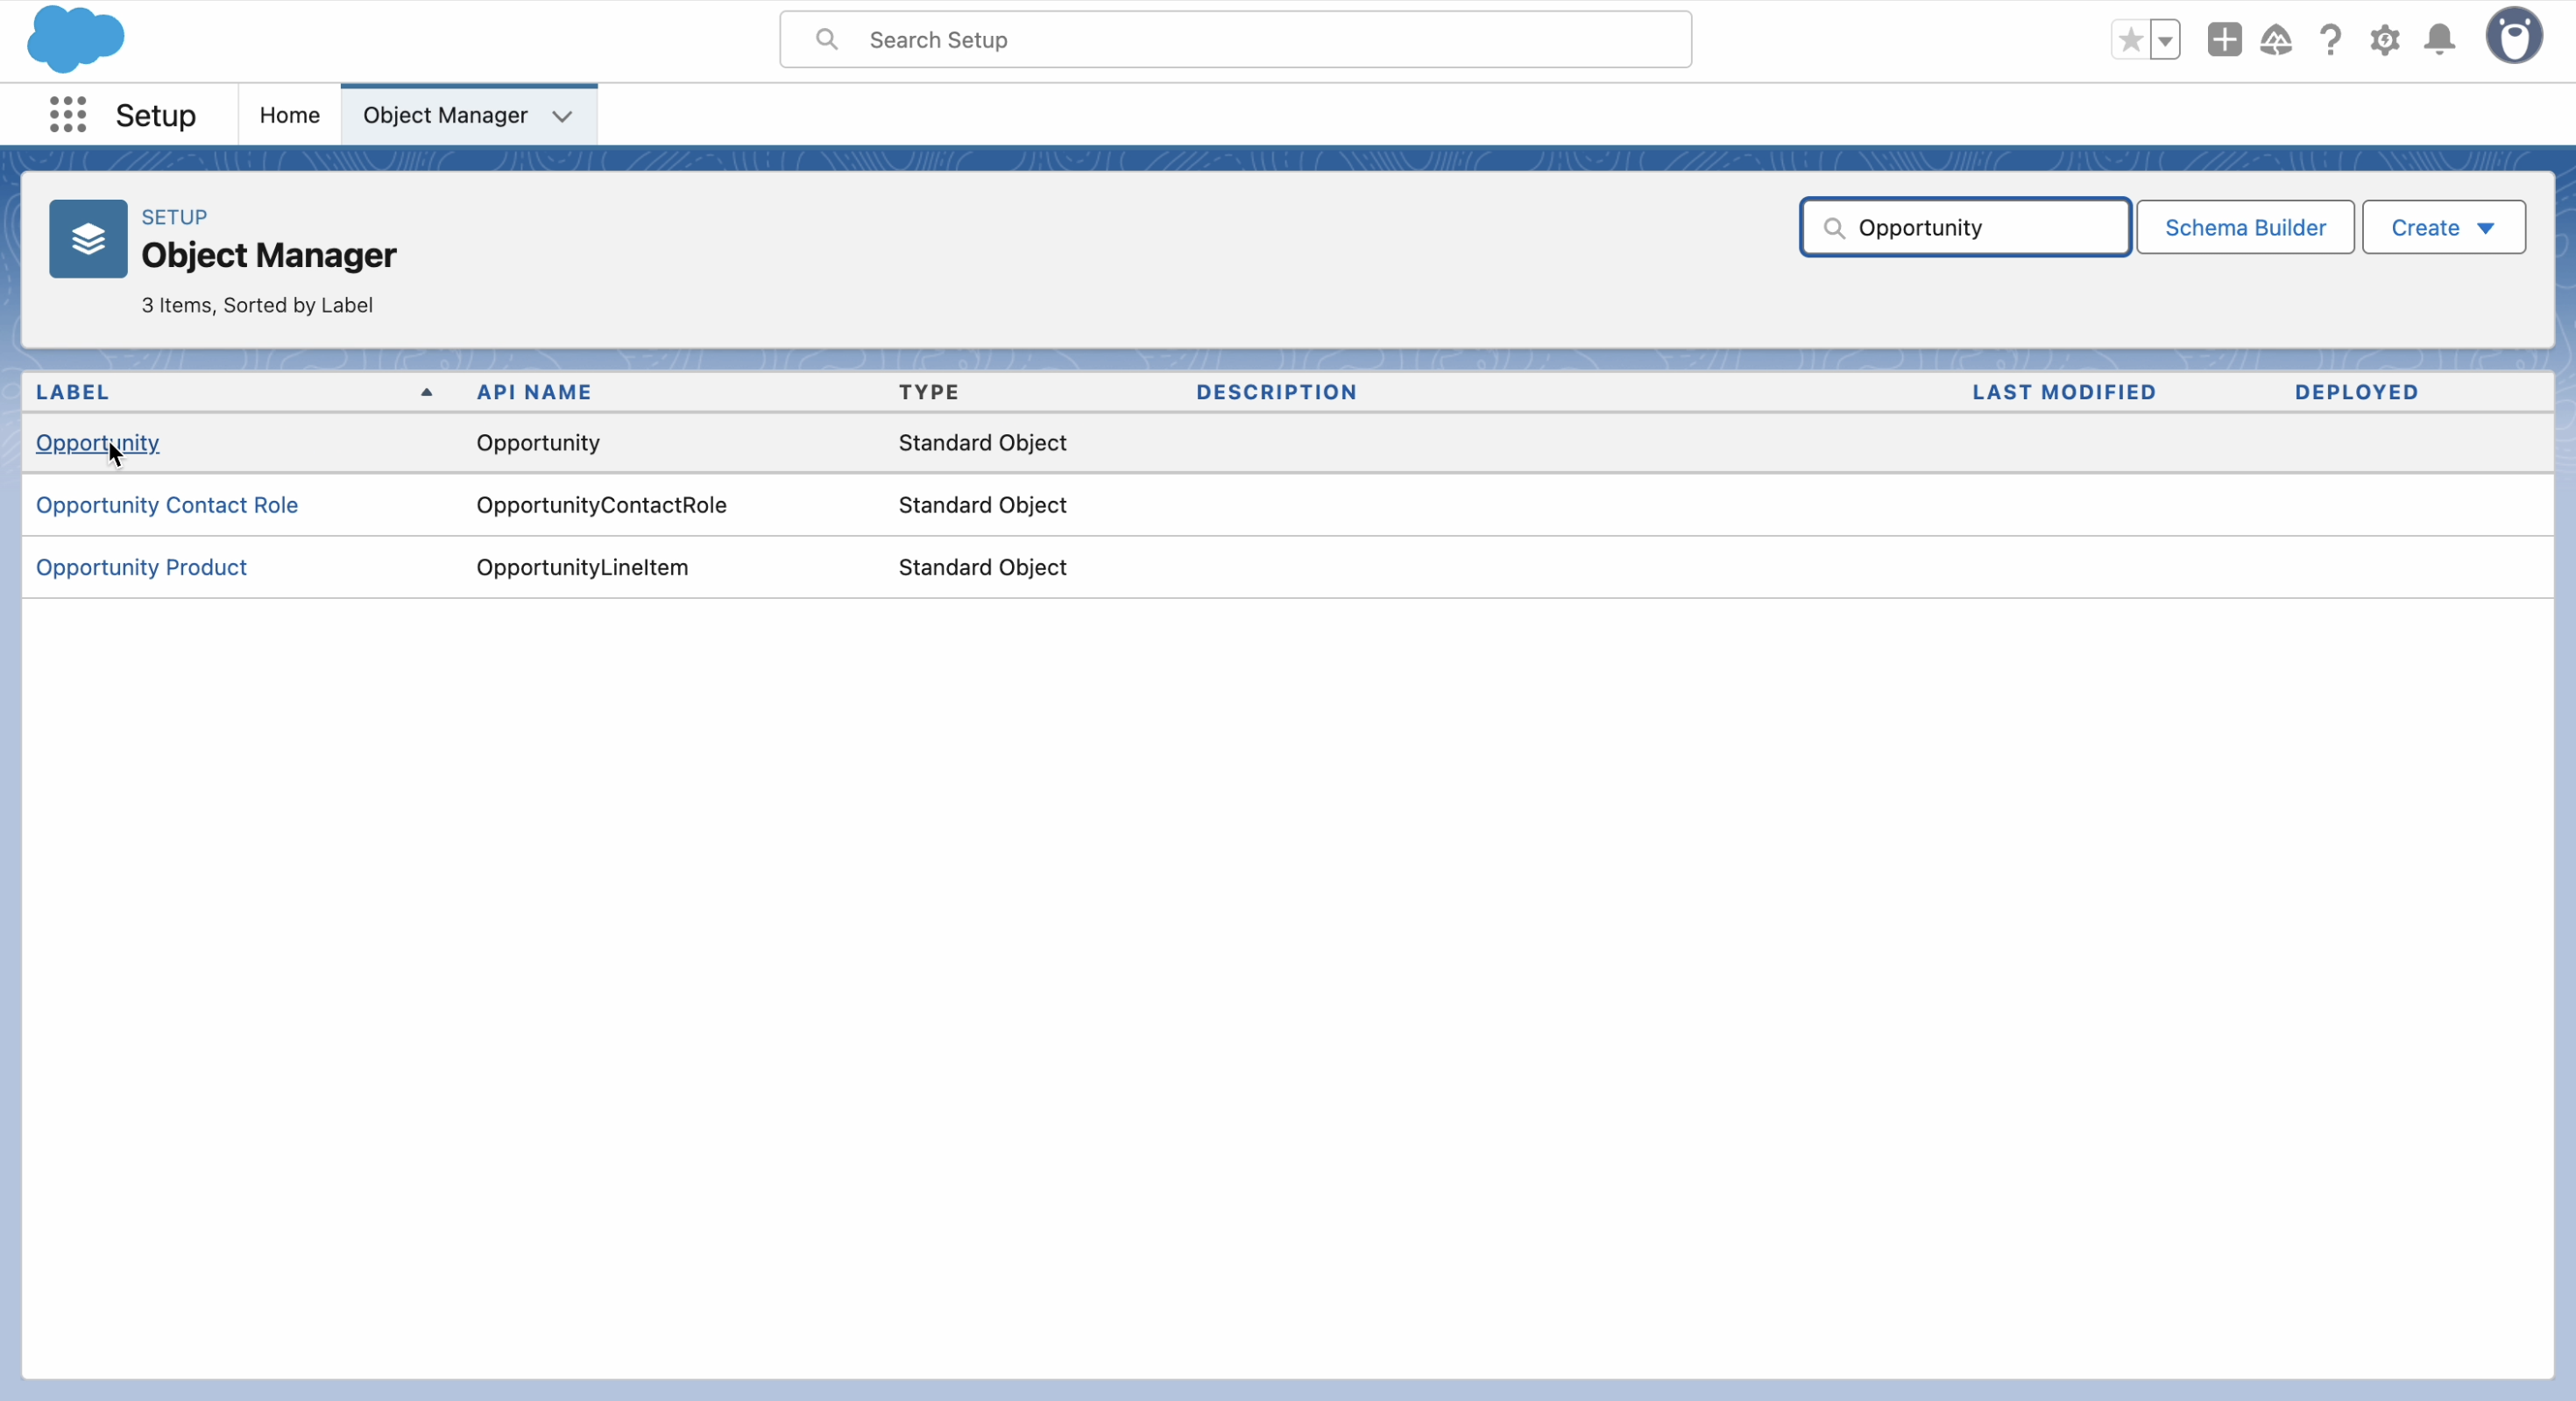Viewport: 2576px width, 1401px height.
Task: Open the Opportunity Product object link
Action: click(x=141, y=567)
